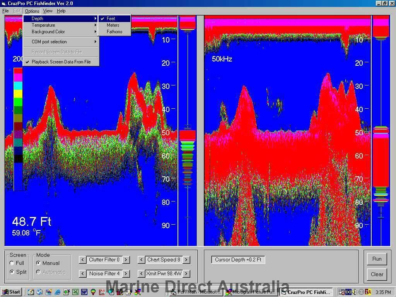Click the 59.08 °F temperature readout
396x297 pixels.
26,232
